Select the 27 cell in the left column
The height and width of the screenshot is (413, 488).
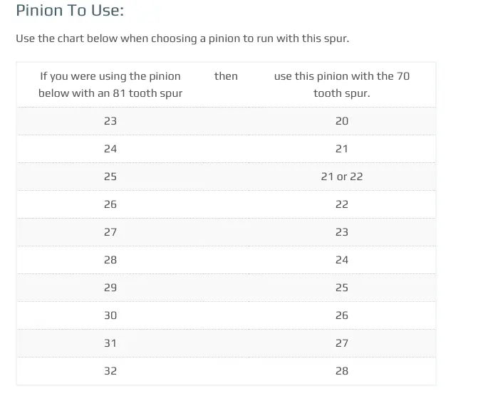click(x=110, y=232)
